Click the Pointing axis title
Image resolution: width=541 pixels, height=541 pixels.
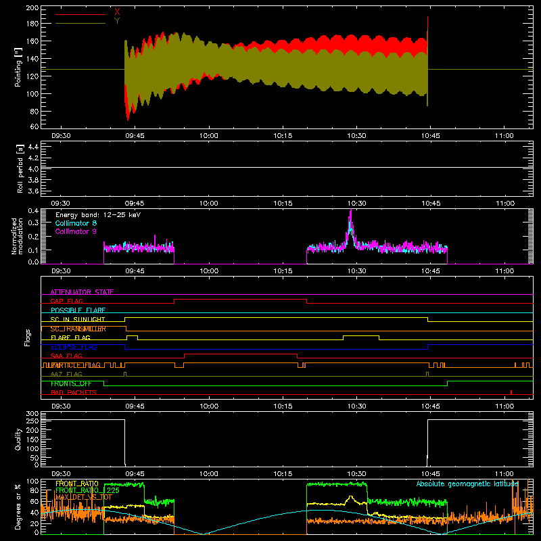click(x=18, y=68)
